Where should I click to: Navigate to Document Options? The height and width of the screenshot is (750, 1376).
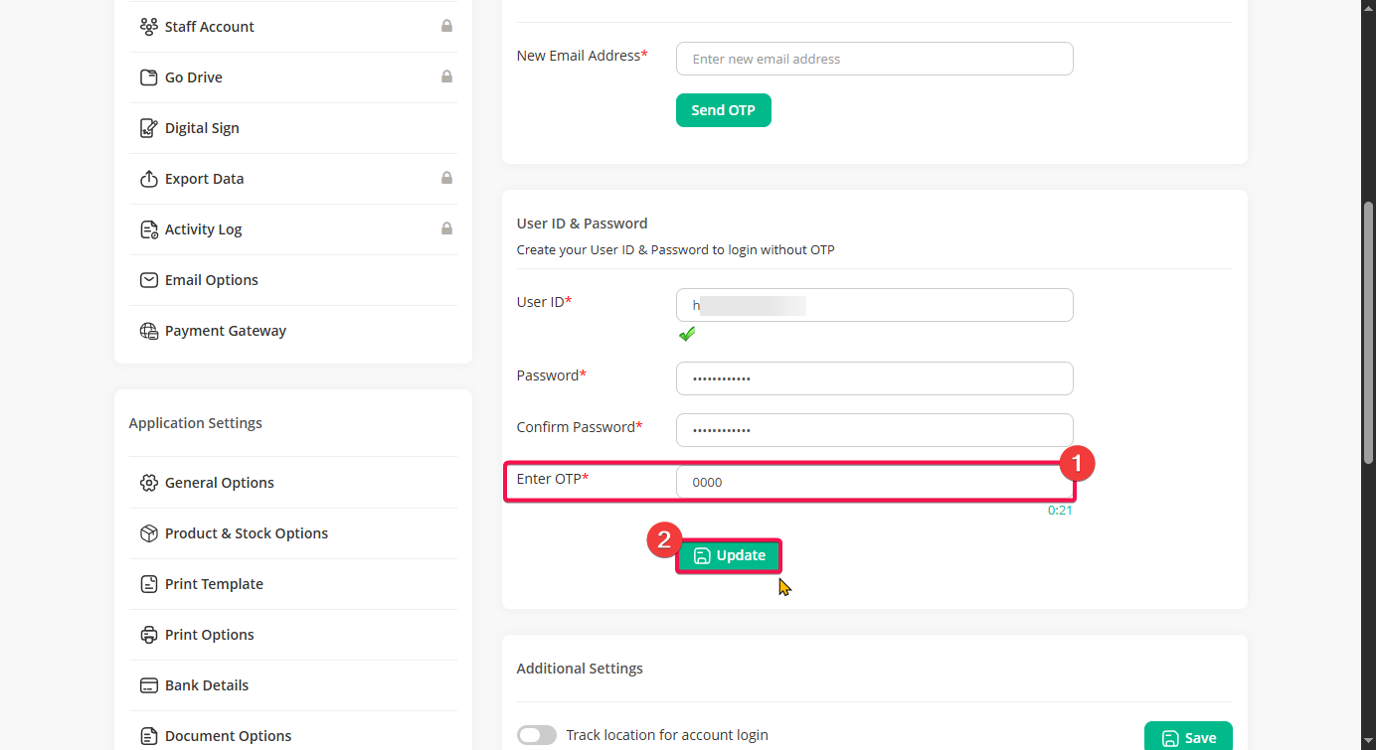click(228, 736)
